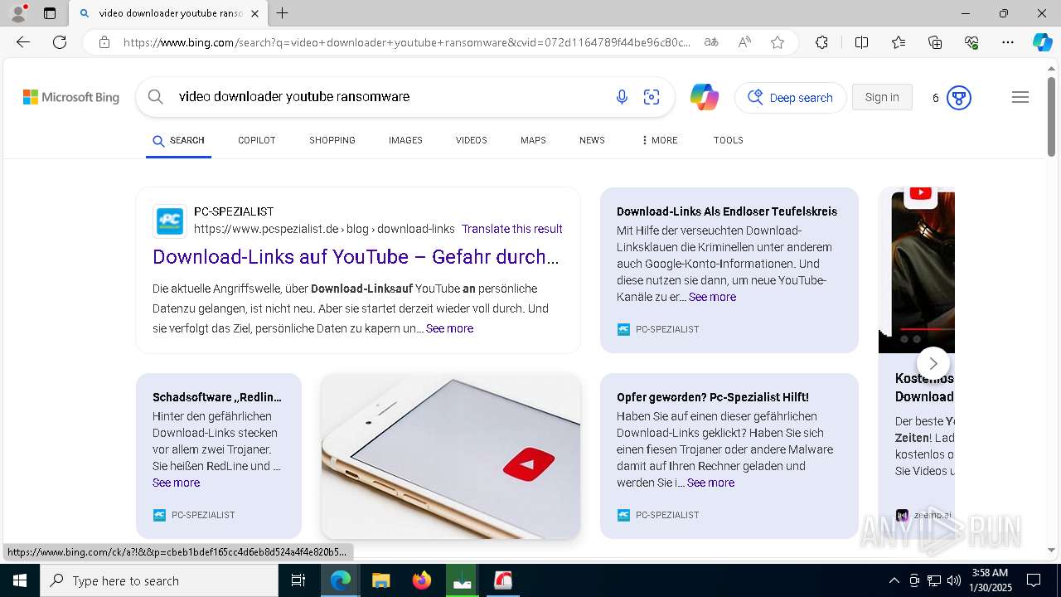Viewport: 1061px width, 597px height.
Task: Click Download-Links Als Endloser Teufelskreis heading
Action: 727,211
